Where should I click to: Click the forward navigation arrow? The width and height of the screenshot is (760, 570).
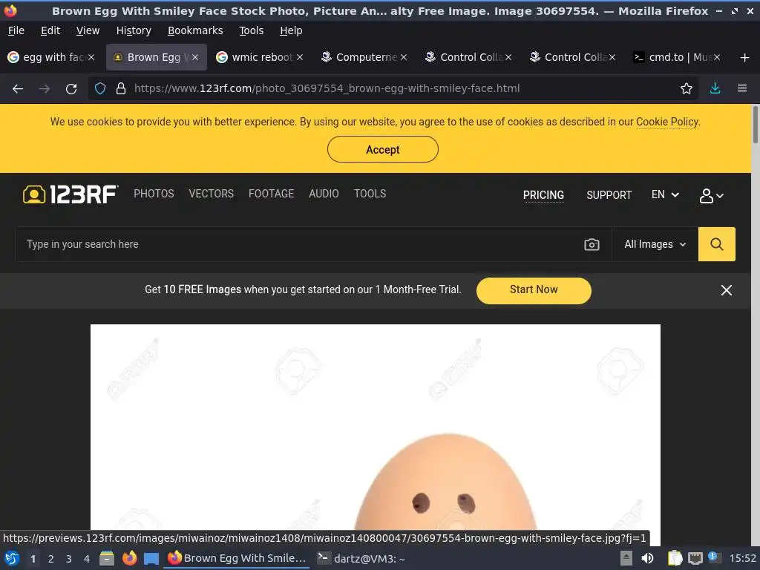click(x=45, y=89)
